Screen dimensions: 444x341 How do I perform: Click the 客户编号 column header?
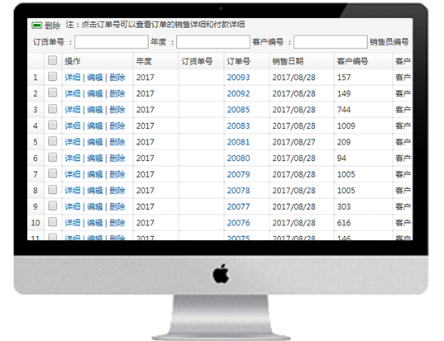[x=352, y=61]
